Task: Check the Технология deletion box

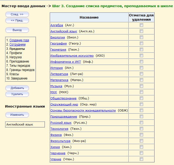Action: [x=141, y=129]
